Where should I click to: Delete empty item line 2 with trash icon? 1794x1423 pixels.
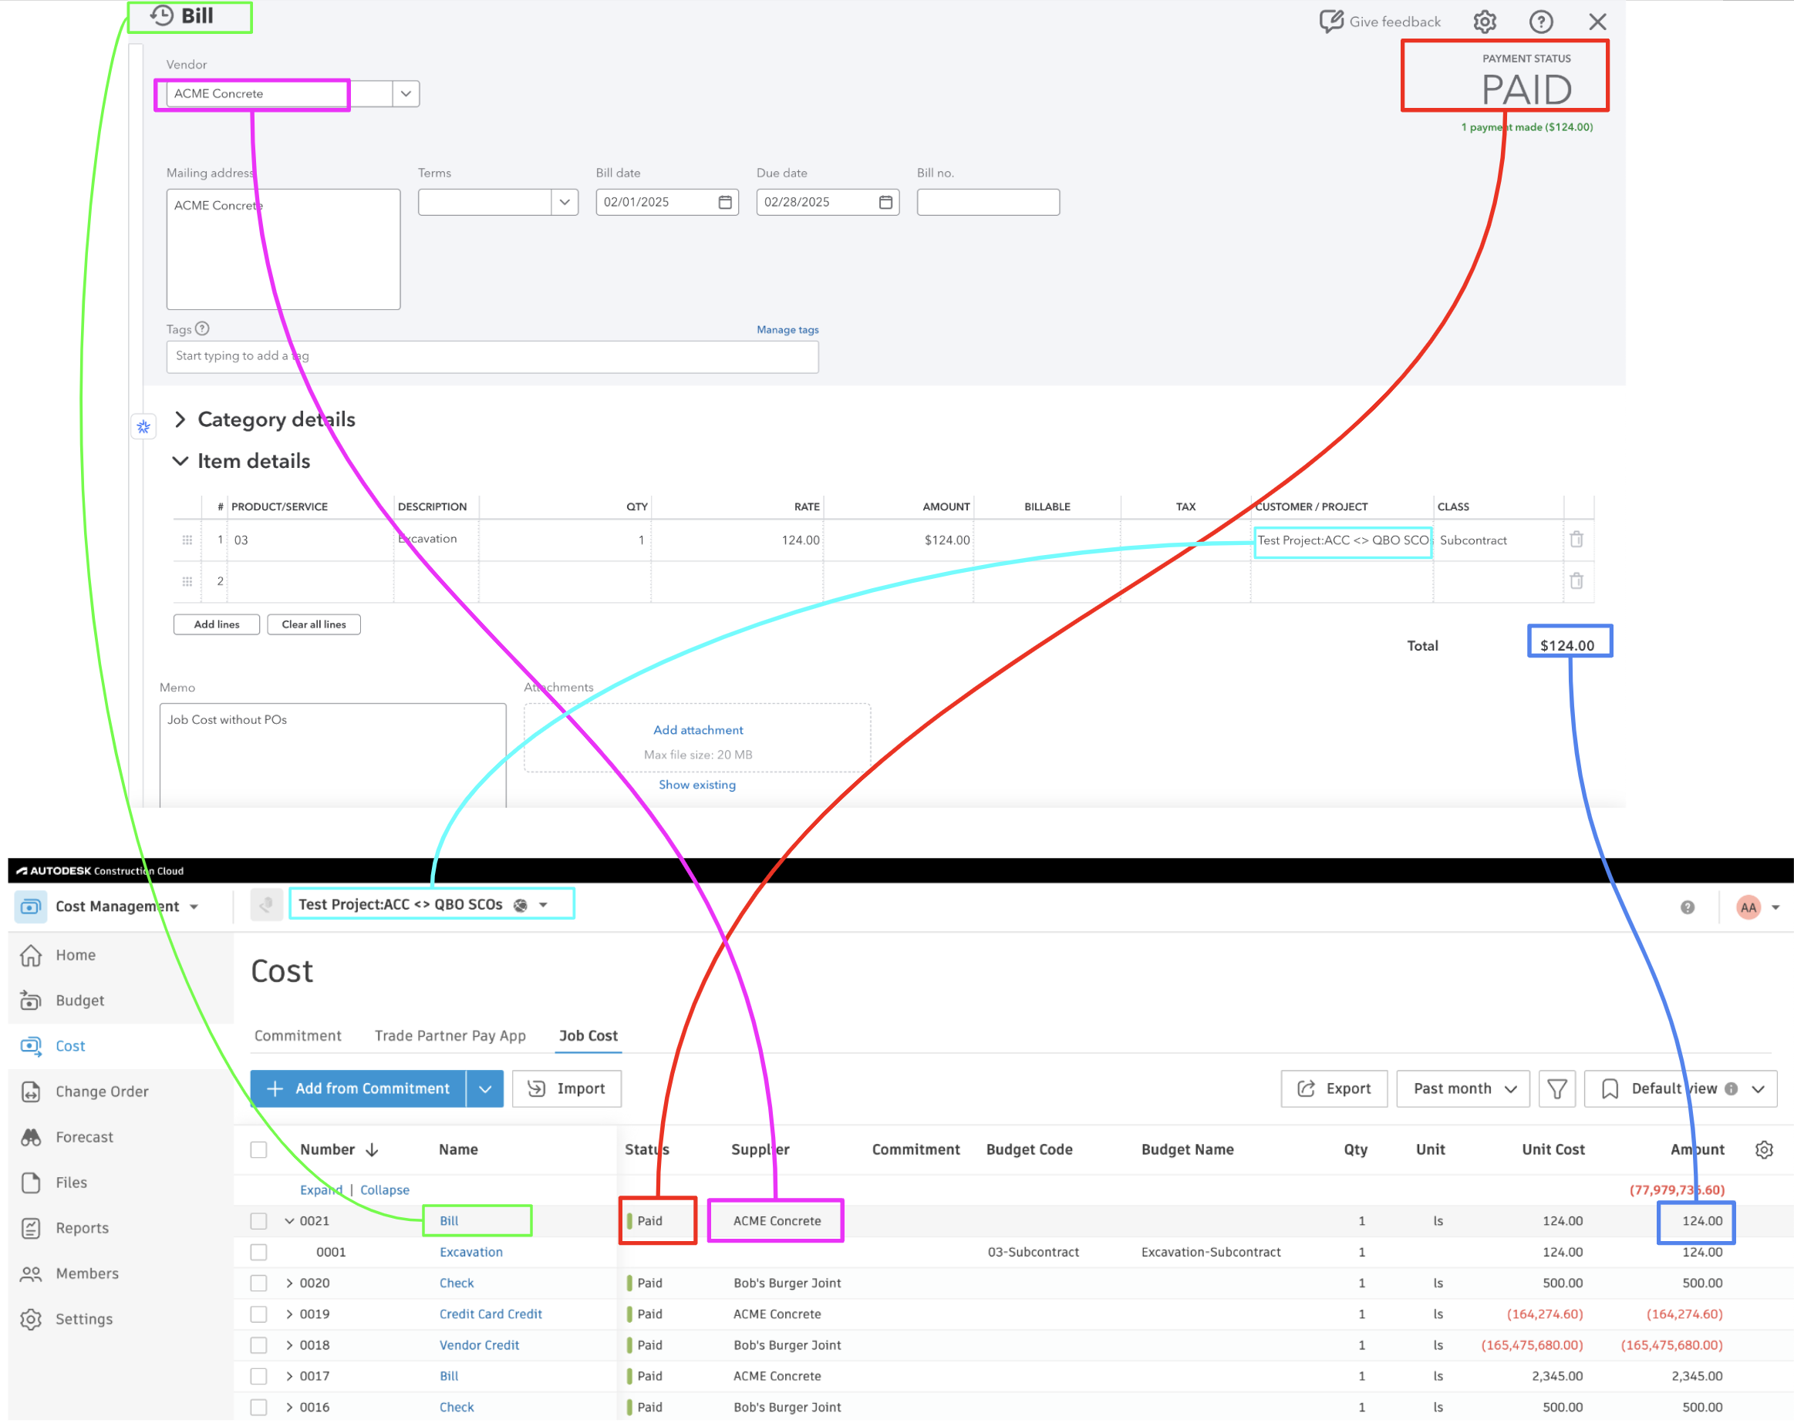pos(1576,580)
